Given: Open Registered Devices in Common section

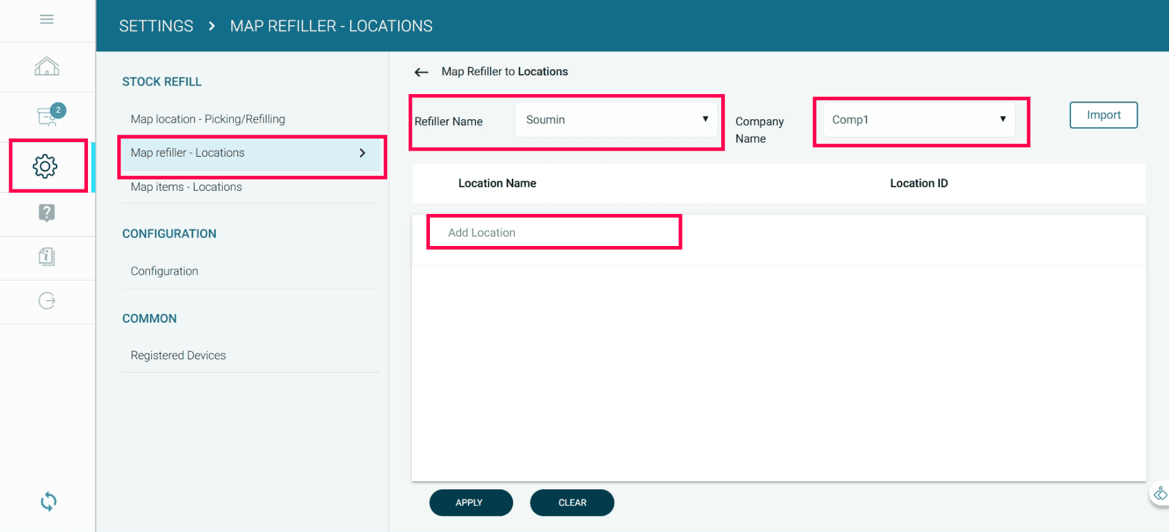Looking at the screenshot, I should [178, 355].
